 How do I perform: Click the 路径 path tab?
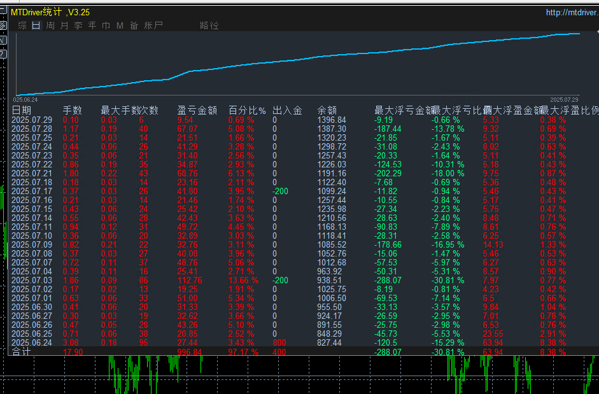click(209, 25)
